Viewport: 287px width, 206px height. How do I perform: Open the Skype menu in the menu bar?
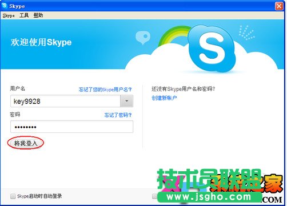click(9, 15)
